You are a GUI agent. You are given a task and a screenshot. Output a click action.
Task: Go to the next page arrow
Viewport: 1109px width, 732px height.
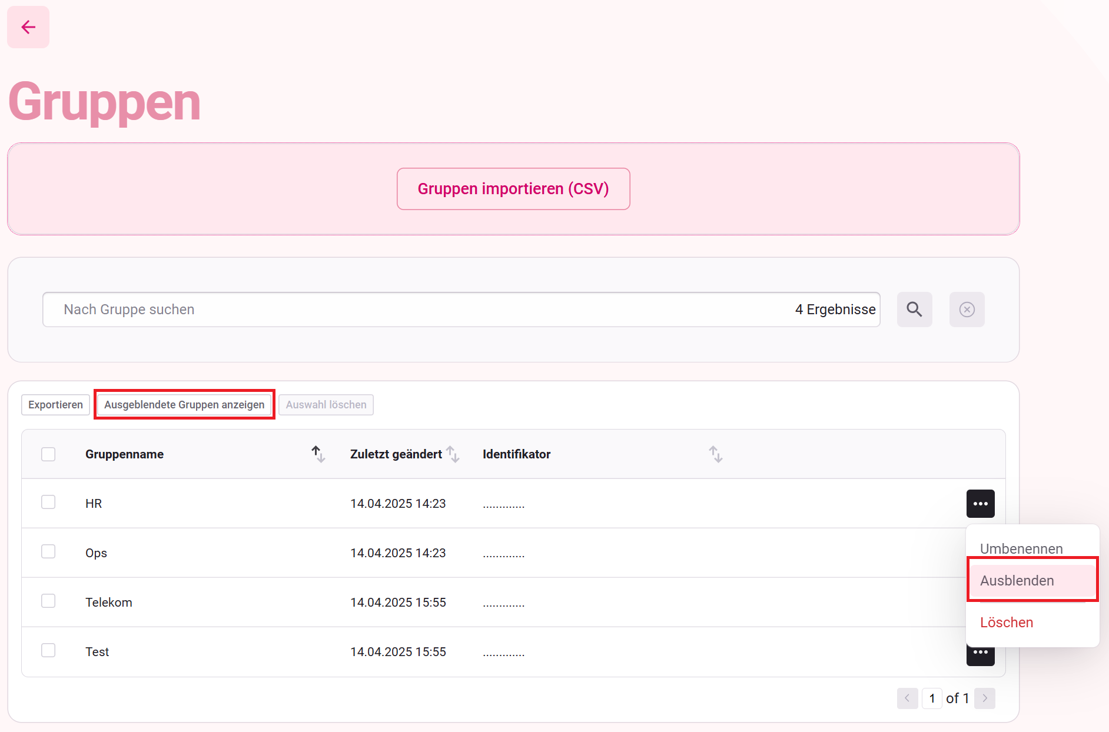[984, 698]
